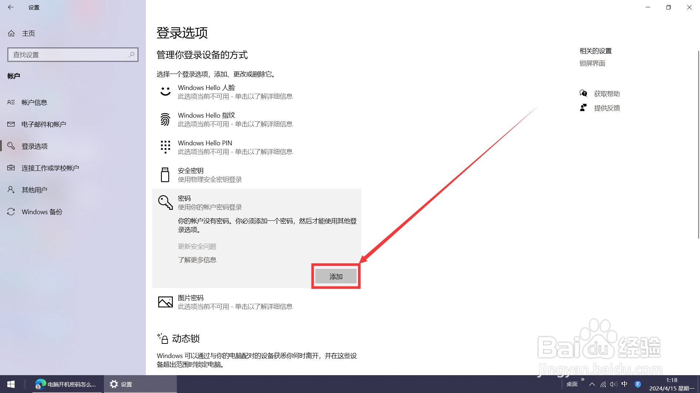The height and width of the screenshot is (393, 700).
Task: Collapse the 密码 sign-in option
Action: [257, 203]
